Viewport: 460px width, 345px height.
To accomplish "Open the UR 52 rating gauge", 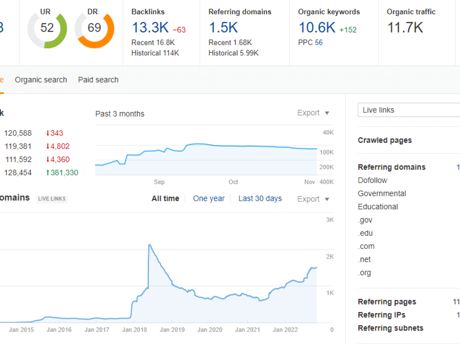I will click(47, 29).
